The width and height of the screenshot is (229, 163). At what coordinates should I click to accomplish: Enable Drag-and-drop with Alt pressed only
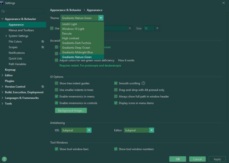tap(116, 90)
